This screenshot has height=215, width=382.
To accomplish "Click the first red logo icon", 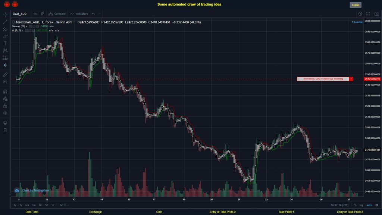I will click(x=7, y=4).
